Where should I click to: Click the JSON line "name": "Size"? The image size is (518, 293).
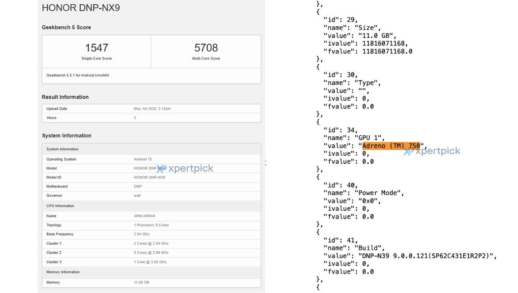(x=352, y=28)
